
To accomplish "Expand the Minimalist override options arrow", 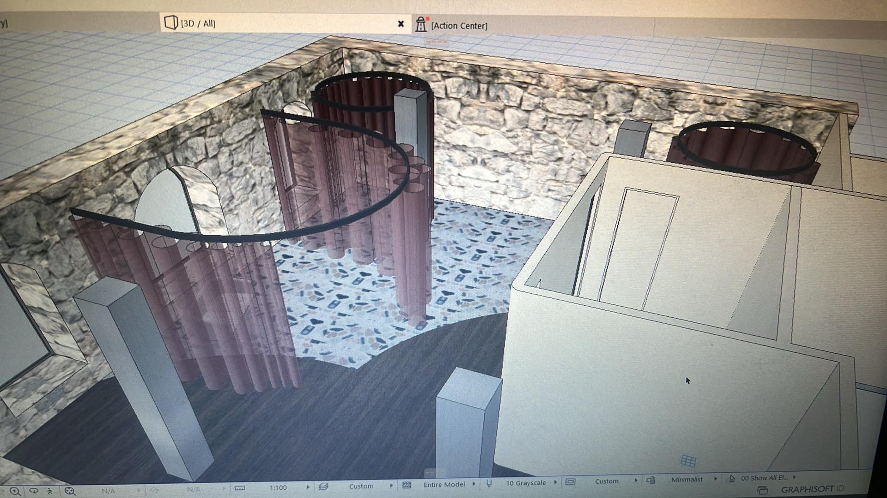I will pyautogui.click(x=716, y=479).
